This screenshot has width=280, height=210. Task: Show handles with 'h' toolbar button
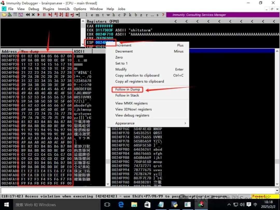point(114,15)
